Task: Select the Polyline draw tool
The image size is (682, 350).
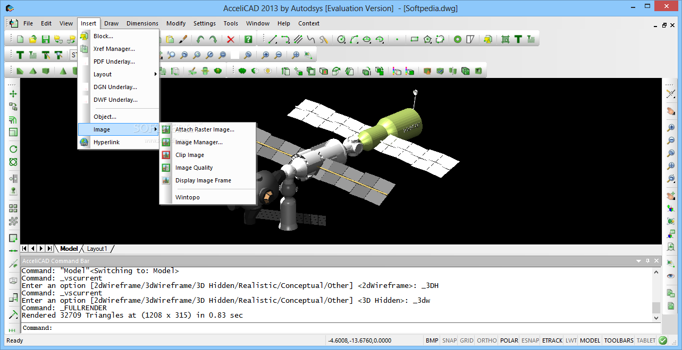Action: pos(285,39)
